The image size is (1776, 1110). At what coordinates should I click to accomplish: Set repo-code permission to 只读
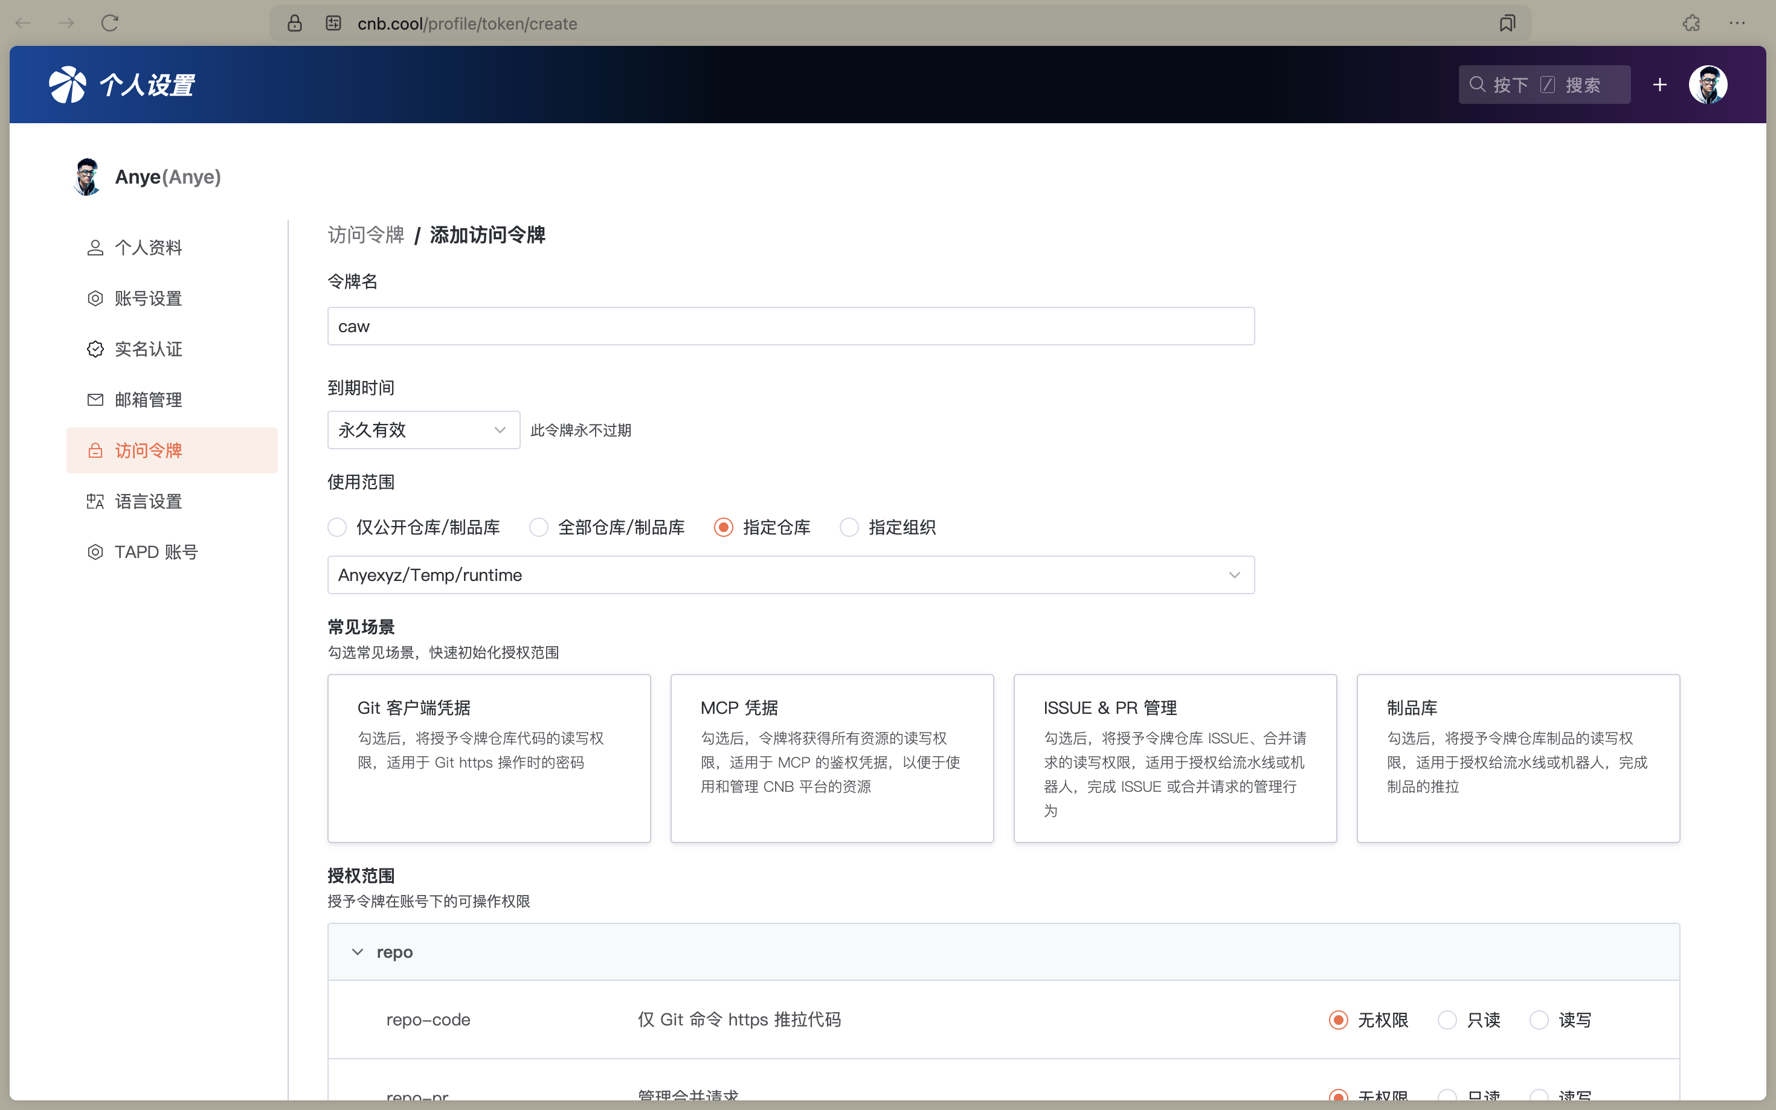[1447, 1021]
